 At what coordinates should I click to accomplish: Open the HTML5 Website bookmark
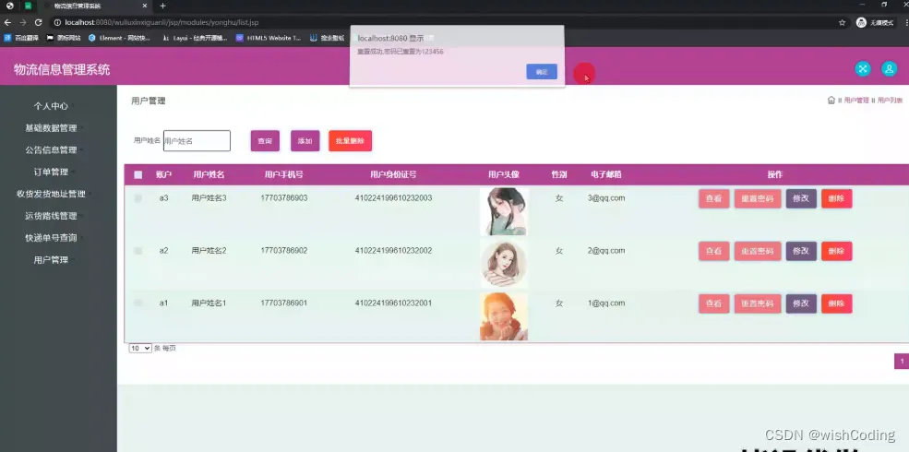click(x=269, y=38)
